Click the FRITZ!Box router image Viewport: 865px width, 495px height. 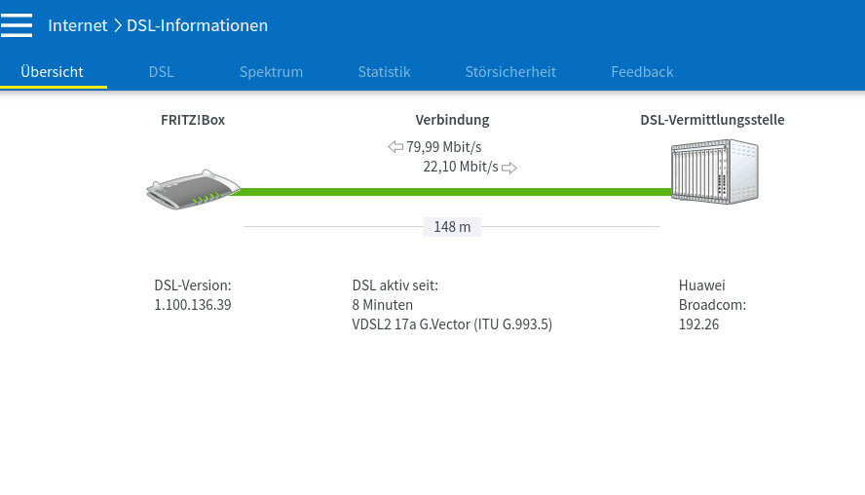[193, 189]
